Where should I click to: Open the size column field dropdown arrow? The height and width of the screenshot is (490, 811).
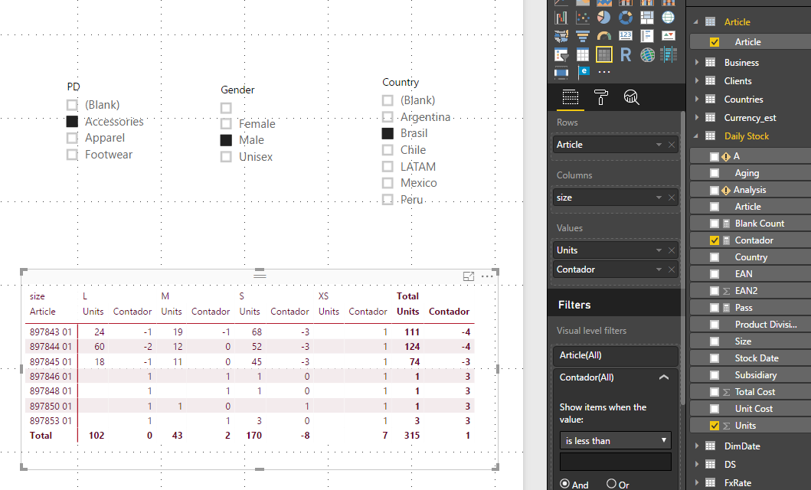[659, 198]
